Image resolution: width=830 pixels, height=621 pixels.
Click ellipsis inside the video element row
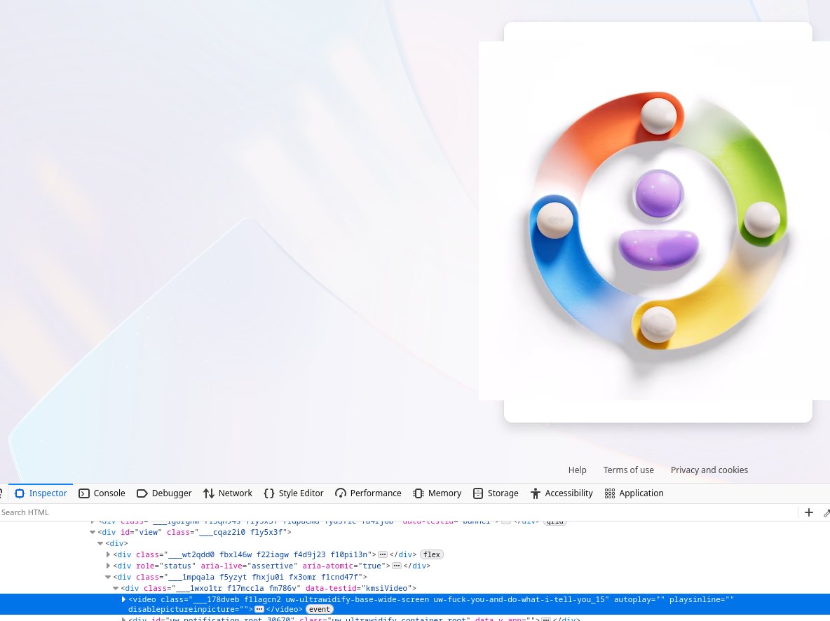click(x=259, y=609)
